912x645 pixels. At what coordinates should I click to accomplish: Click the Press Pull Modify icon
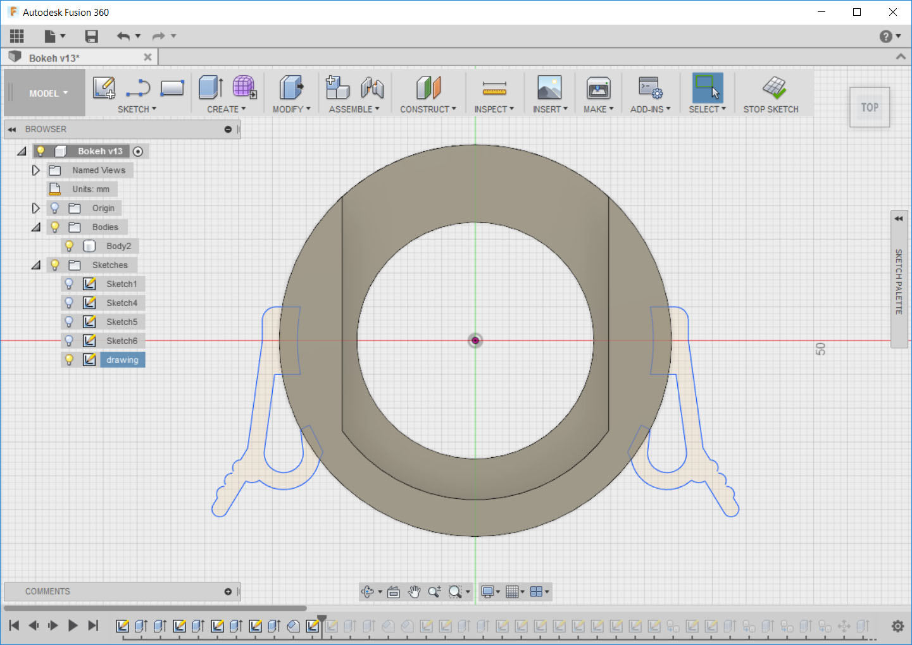(x=291, y=88)
